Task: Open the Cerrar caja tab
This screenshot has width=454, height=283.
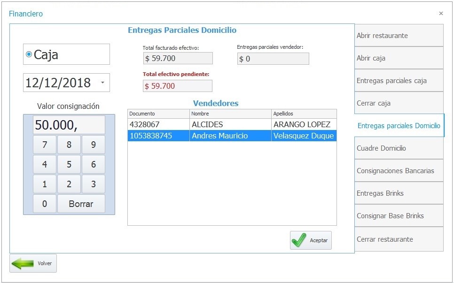Action: click(x=399, y=103)
